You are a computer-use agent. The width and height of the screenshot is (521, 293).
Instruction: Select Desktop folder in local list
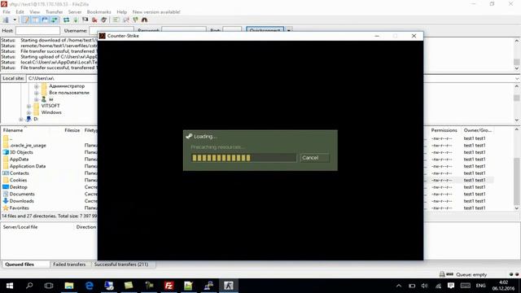click(18, 187)
